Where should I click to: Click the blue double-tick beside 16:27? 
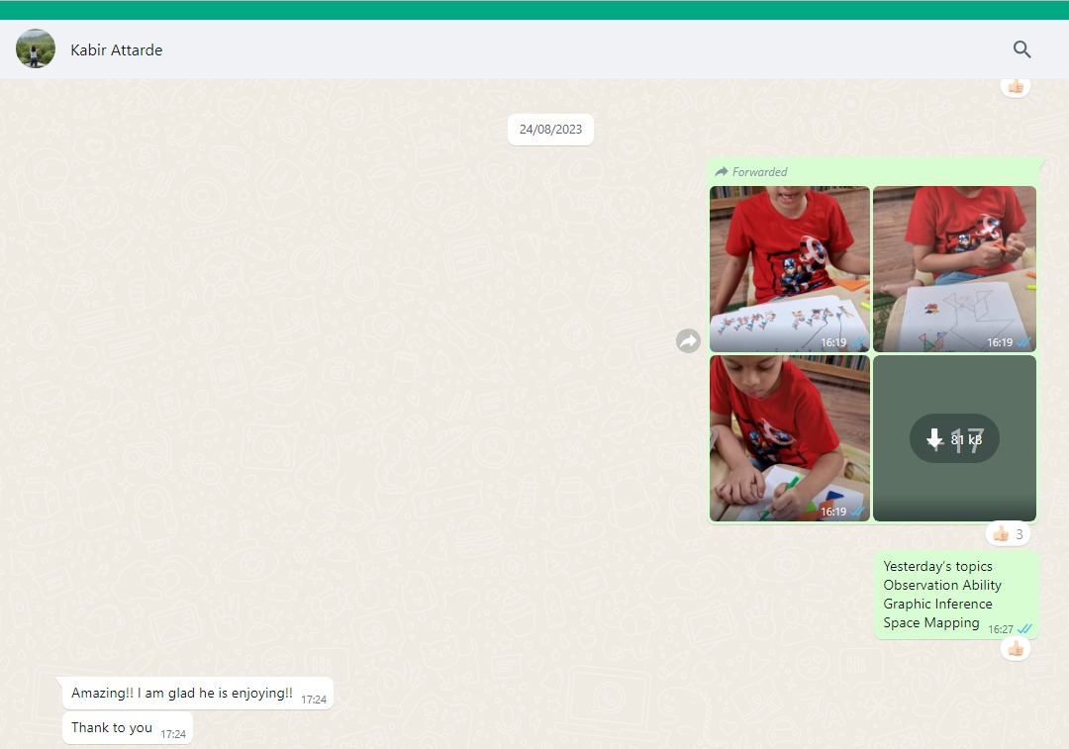coord(1025,629)
